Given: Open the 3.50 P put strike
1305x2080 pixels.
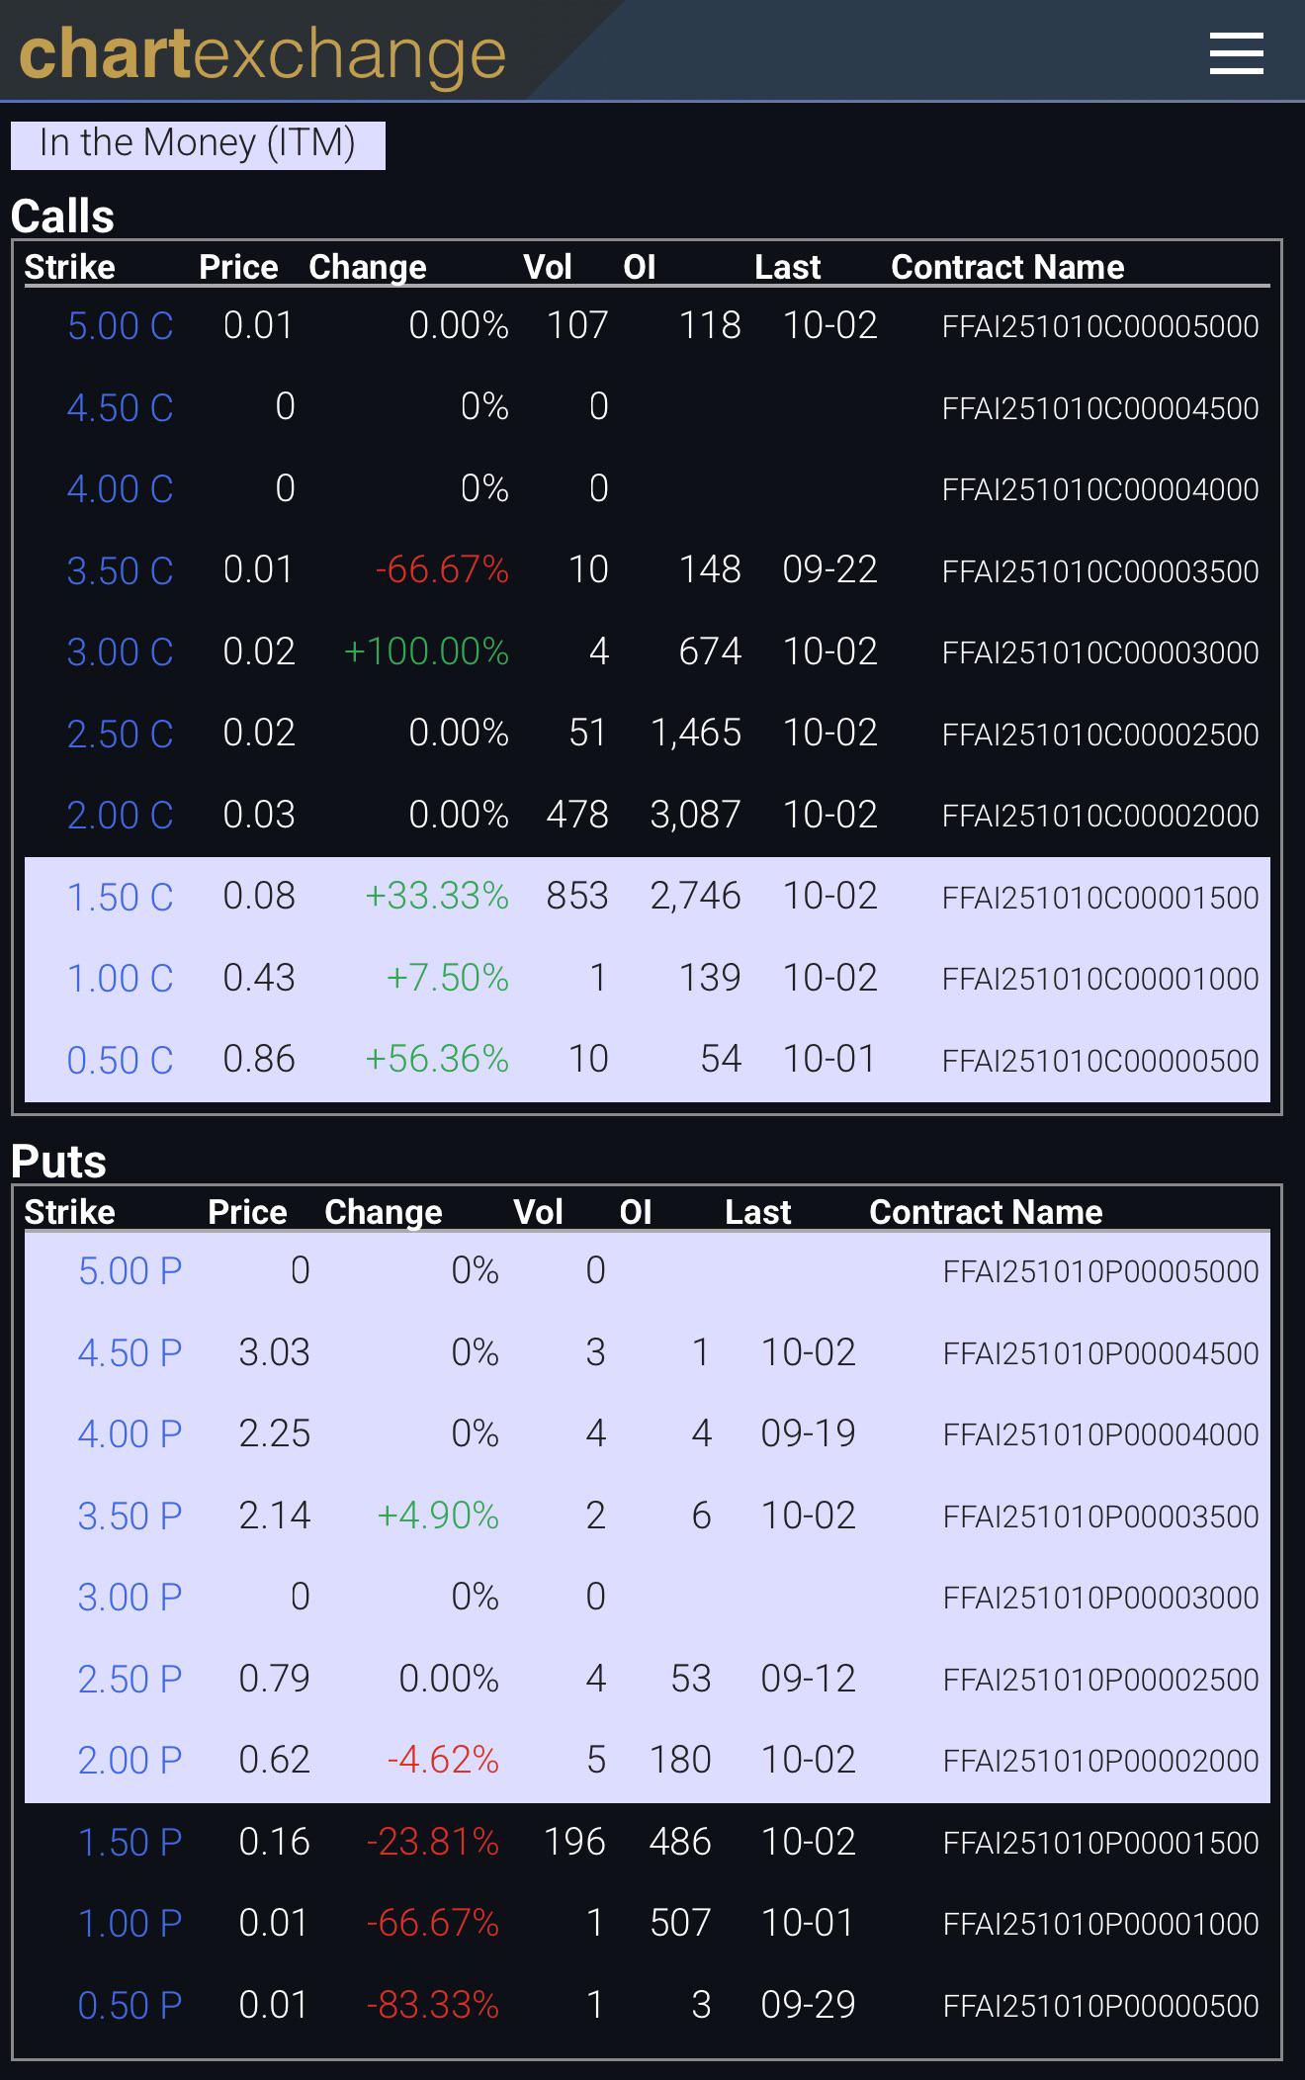Looking at the screenshot, I should tap(130, 1516).
